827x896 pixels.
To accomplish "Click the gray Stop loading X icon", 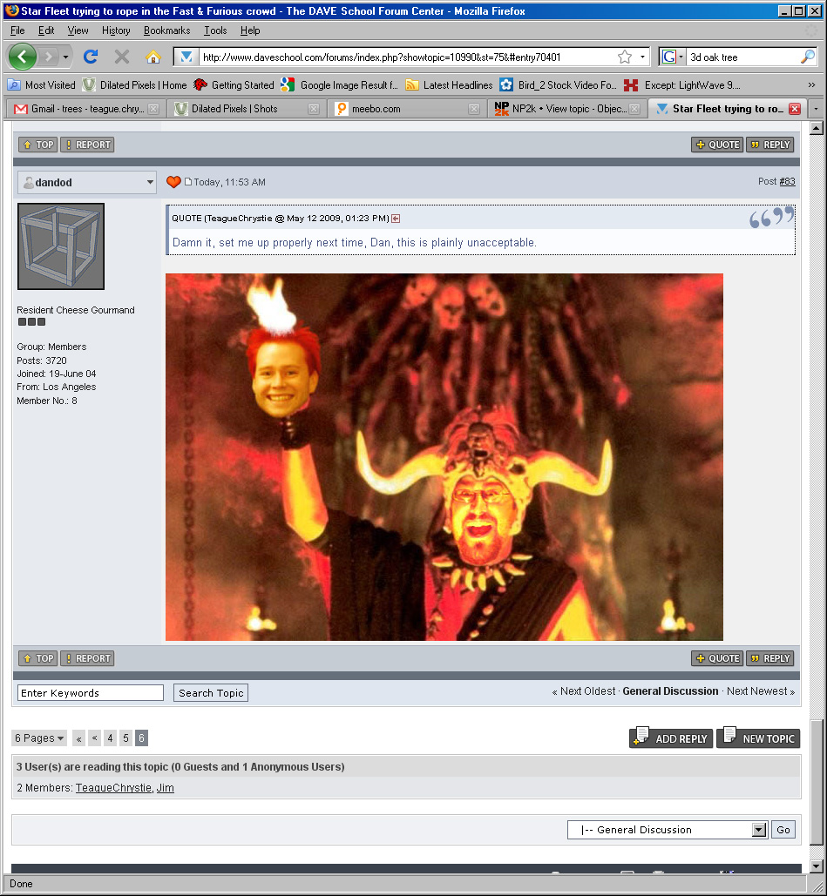I will pos(121,57).
